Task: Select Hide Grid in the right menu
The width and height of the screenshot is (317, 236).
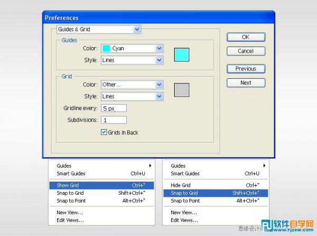Action: 216,185
